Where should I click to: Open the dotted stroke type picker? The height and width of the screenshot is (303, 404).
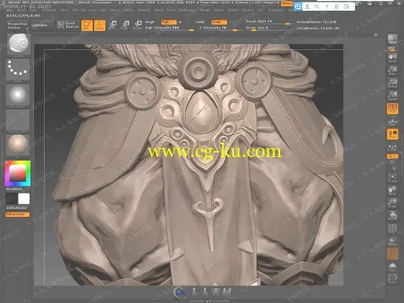pos(18,69)
